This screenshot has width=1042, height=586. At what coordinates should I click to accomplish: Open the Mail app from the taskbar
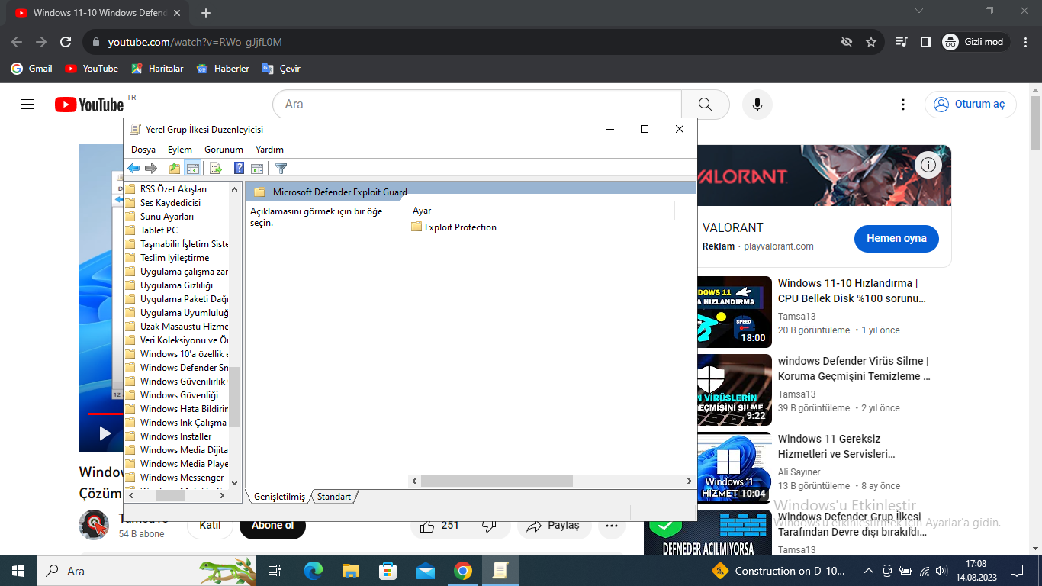click(426, 571)
